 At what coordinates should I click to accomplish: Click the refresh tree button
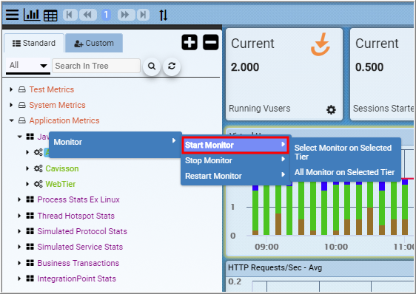[172, 66]
